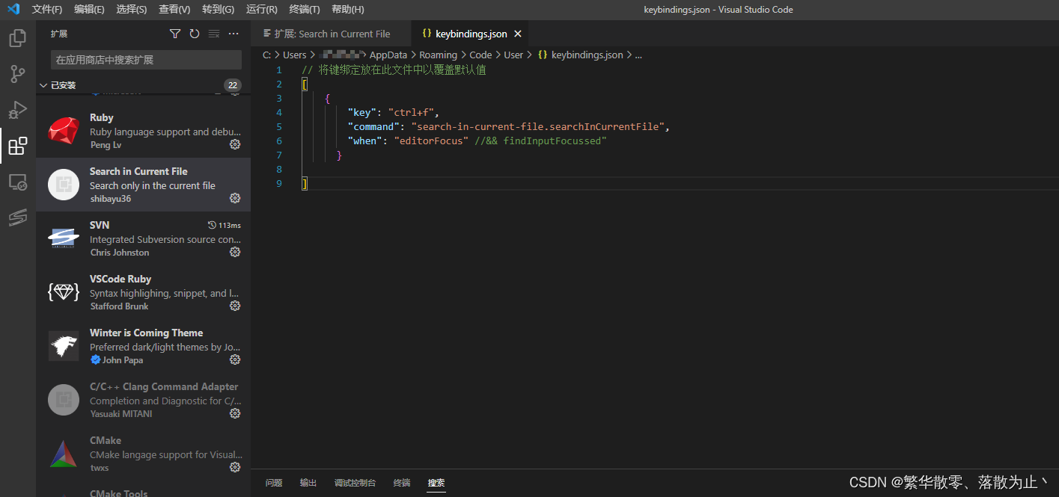Open the 转到(G) menu
Image resolution: width=1059 pixels, height=497 pixels.
[x=218, y=10]
